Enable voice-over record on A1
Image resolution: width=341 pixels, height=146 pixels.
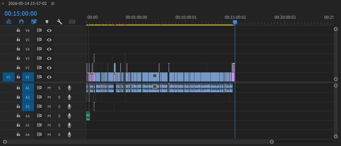pos(70,88)
